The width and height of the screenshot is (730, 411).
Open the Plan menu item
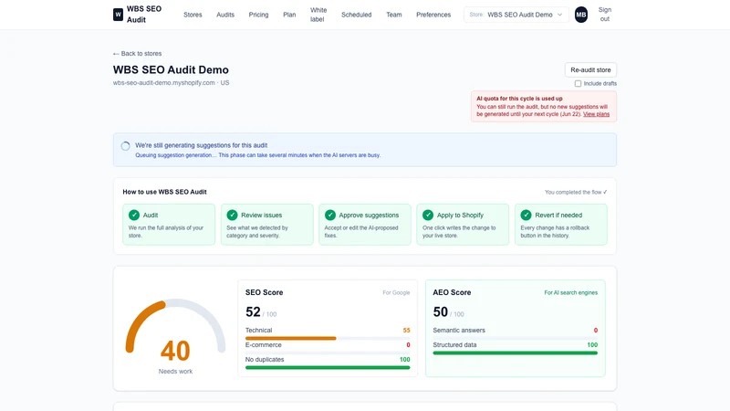[x=289, y=15]
